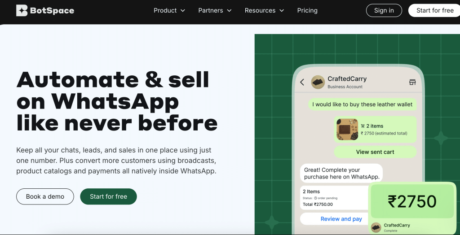Viewport: 460px width, 235px height.
Task: Click the CraftedCarry profile avatar
Action: pyautogui.click(x=318, y=82)
